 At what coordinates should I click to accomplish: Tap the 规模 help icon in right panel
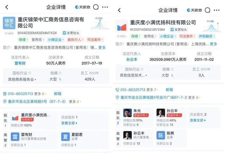(172, 69)
